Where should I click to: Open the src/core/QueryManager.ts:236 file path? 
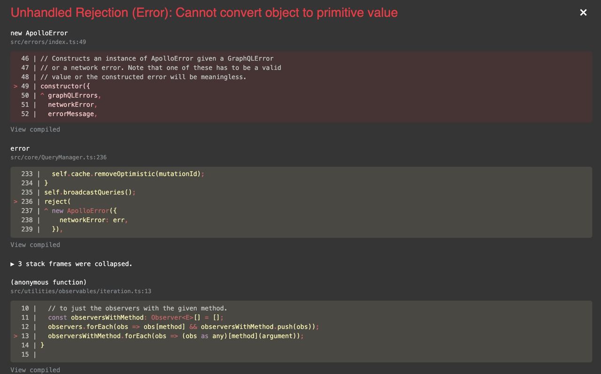click(58, 158)
